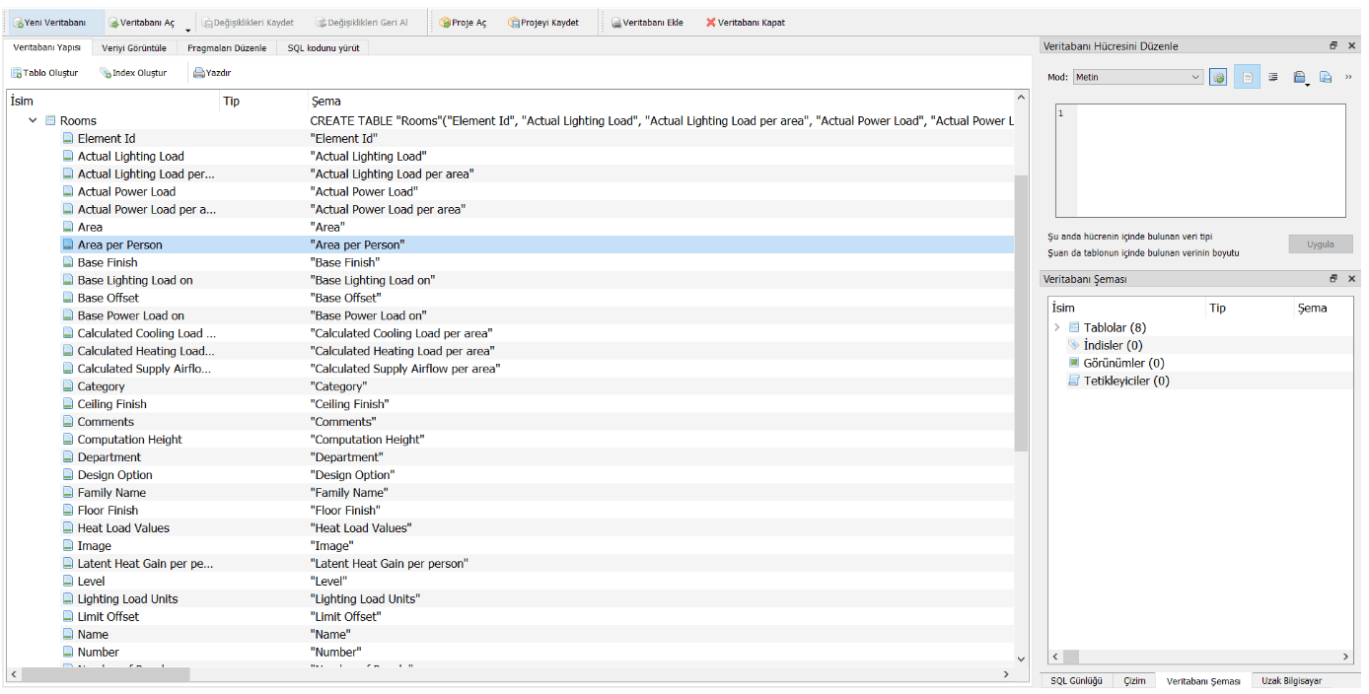Click the Veritabanı Ekle toolbar button
Image resolution: width=1369 pixels, height=694 pixels.
click(647, 23)
